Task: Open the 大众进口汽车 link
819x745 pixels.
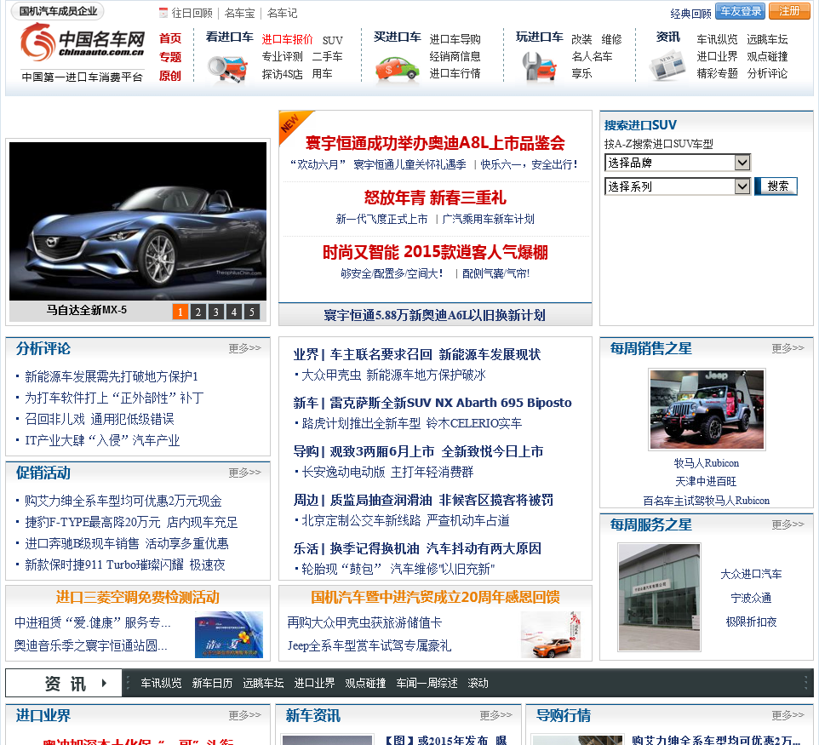Action: 751,574
